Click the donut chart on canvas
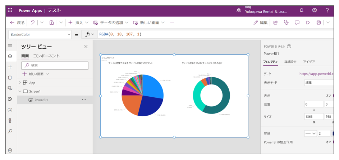339x160 pixels. [x=211, y=96]
